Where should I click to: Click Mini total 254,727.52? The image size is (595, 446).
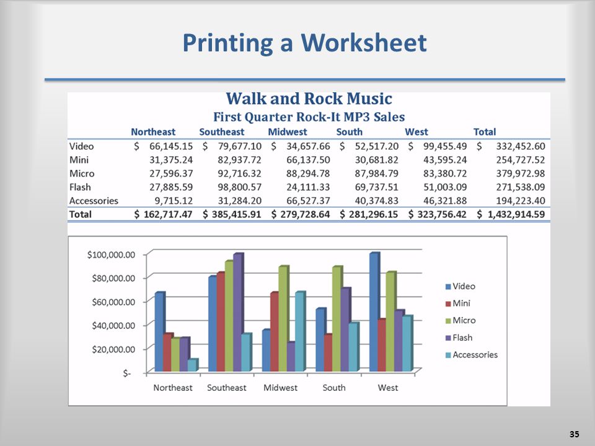[520, 160]
